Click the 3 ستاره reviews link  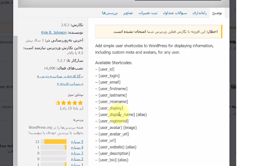(77, 153)
